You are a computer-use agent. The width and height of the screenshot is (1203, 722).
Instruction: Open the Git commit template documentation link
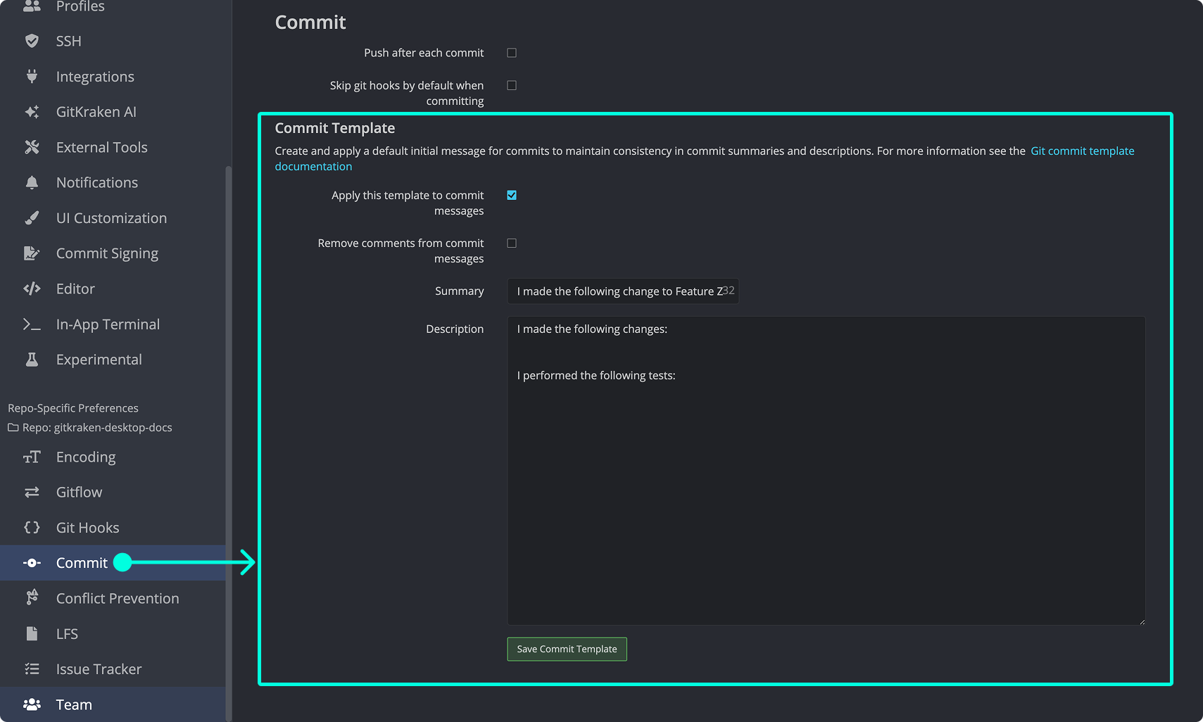(x=1082, y=151)
